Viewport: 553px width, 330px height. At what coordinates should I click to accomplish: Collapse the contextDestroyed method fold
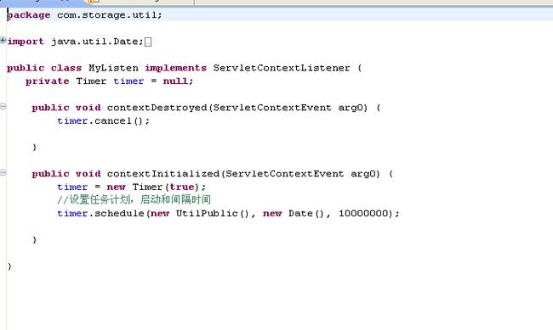(3, 106)
